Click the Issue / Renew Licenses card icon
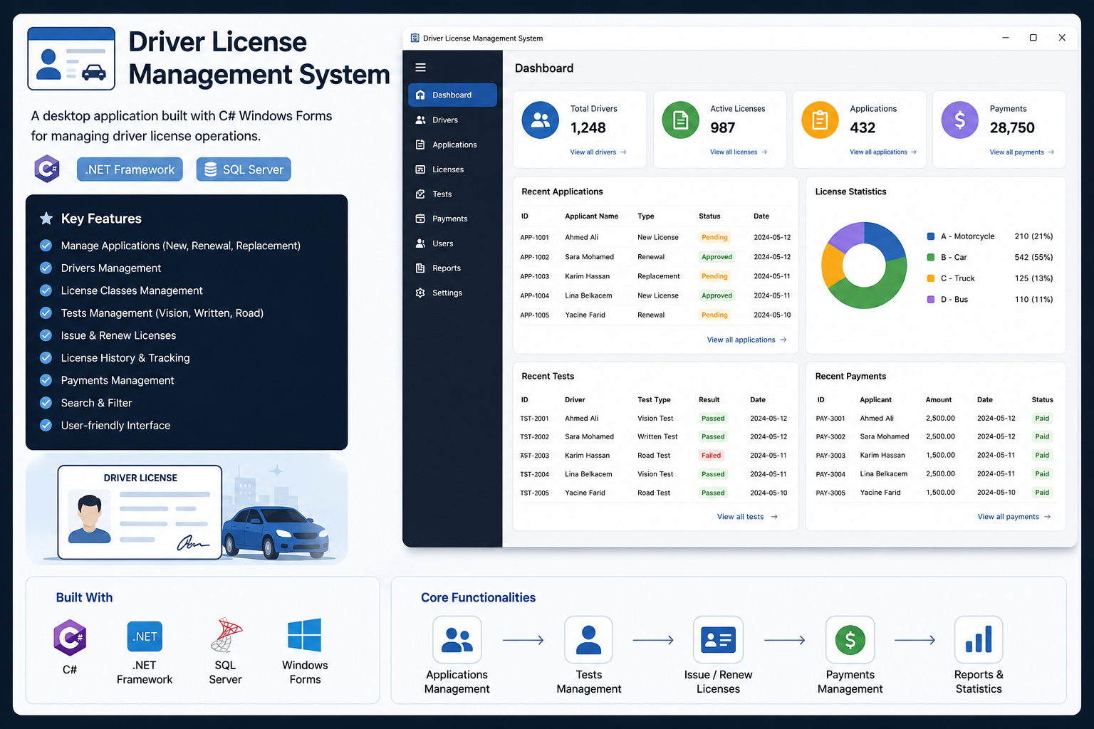The image size is (1094, 729). coord(718,639)
